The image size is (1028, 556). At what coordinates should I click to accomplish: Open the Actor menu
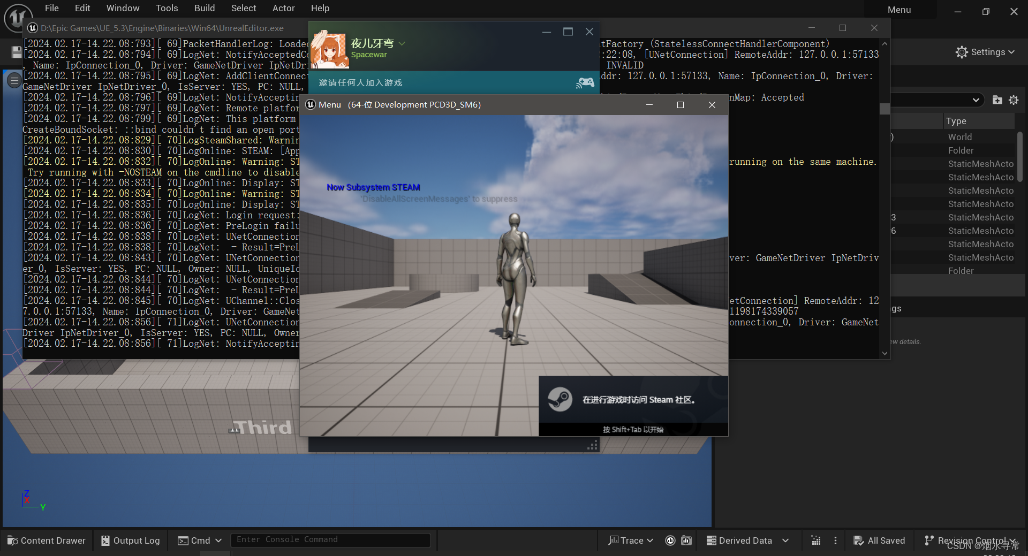coord(283,8)
